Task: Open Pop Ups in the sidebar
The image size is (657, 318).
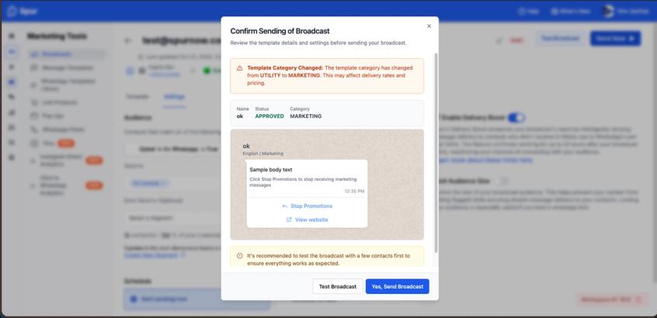Action: 67,116
